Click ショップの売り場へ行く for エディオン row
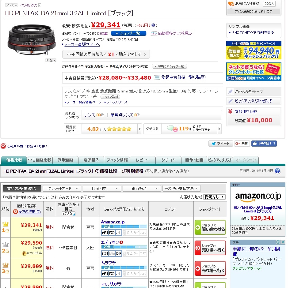 pos(210,248)
